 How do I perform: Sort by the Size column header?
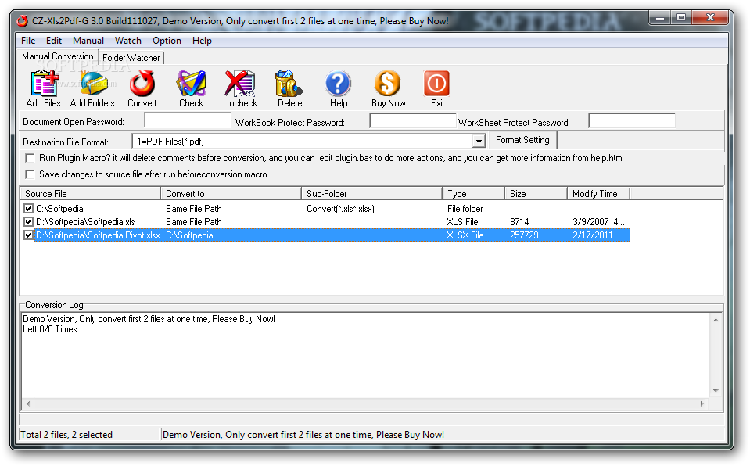[x=536, y=194]
